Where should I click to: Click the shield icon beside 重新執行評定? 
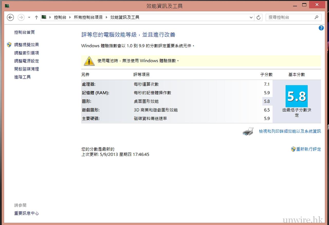pyautogui.click(x=293, y=149)
